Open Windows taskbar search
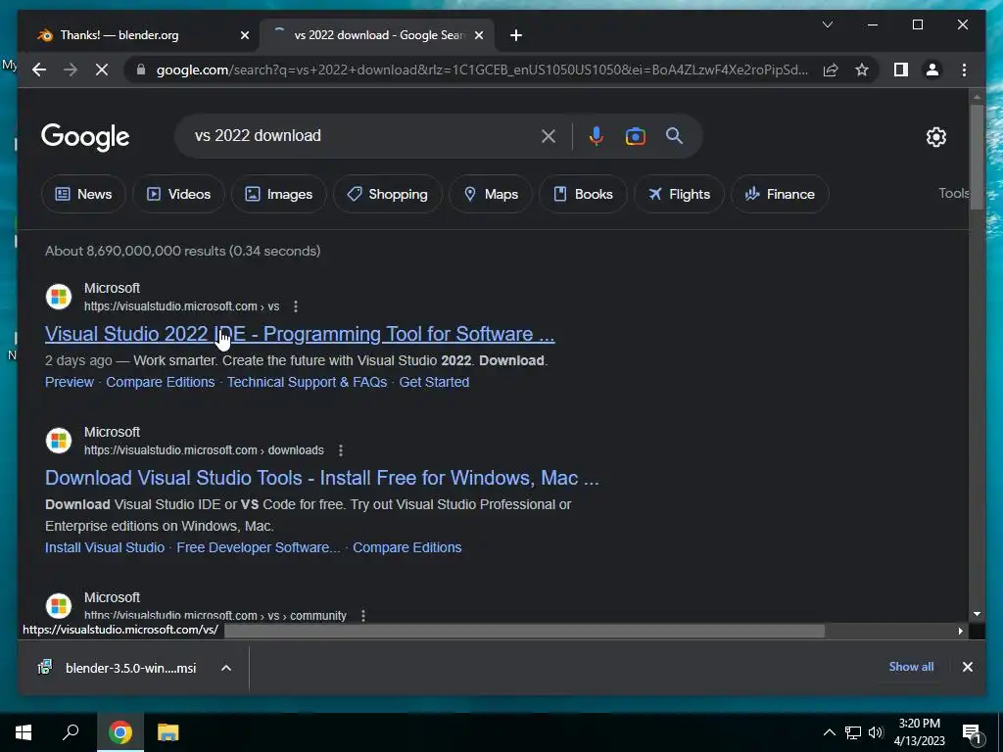The width and height of the screenshot is (1003, 752). pos(71,732)
